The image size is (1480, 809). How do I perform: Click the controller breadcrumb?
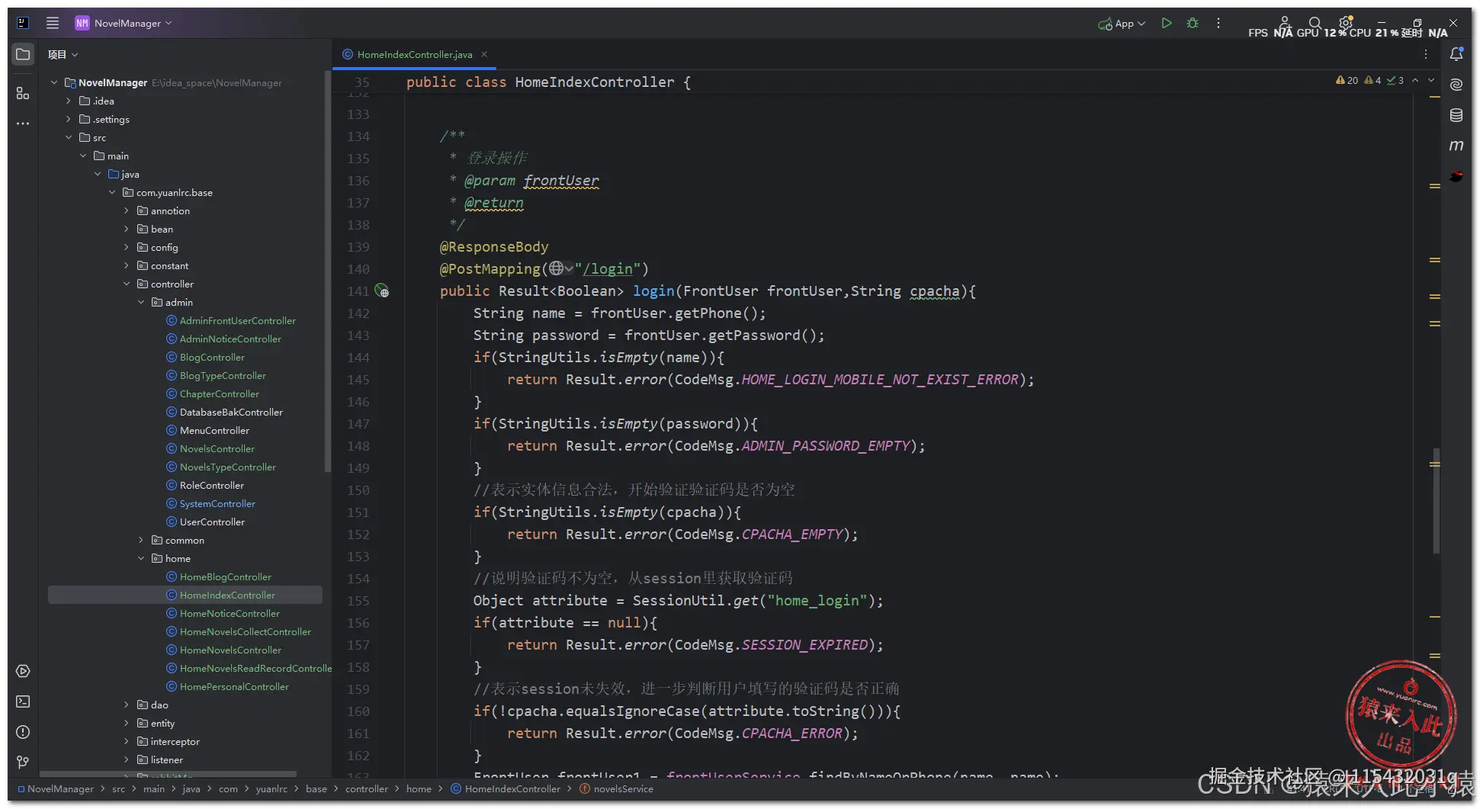366,789
